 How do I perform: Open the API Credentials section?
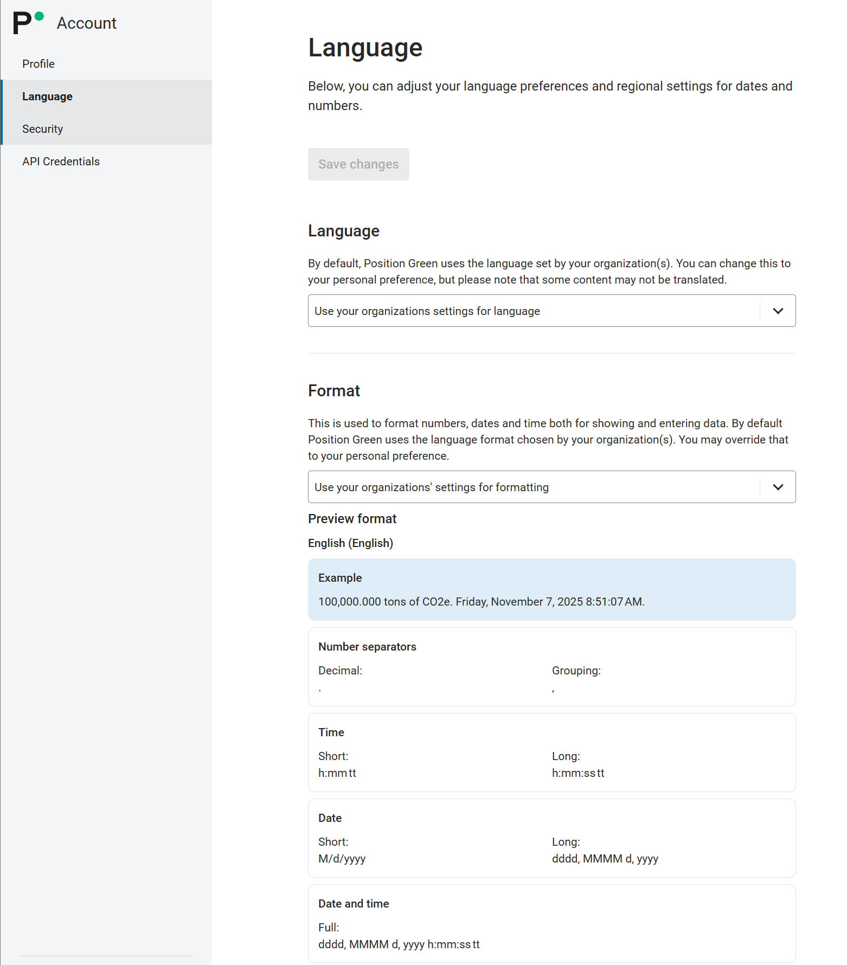(61, 162)
